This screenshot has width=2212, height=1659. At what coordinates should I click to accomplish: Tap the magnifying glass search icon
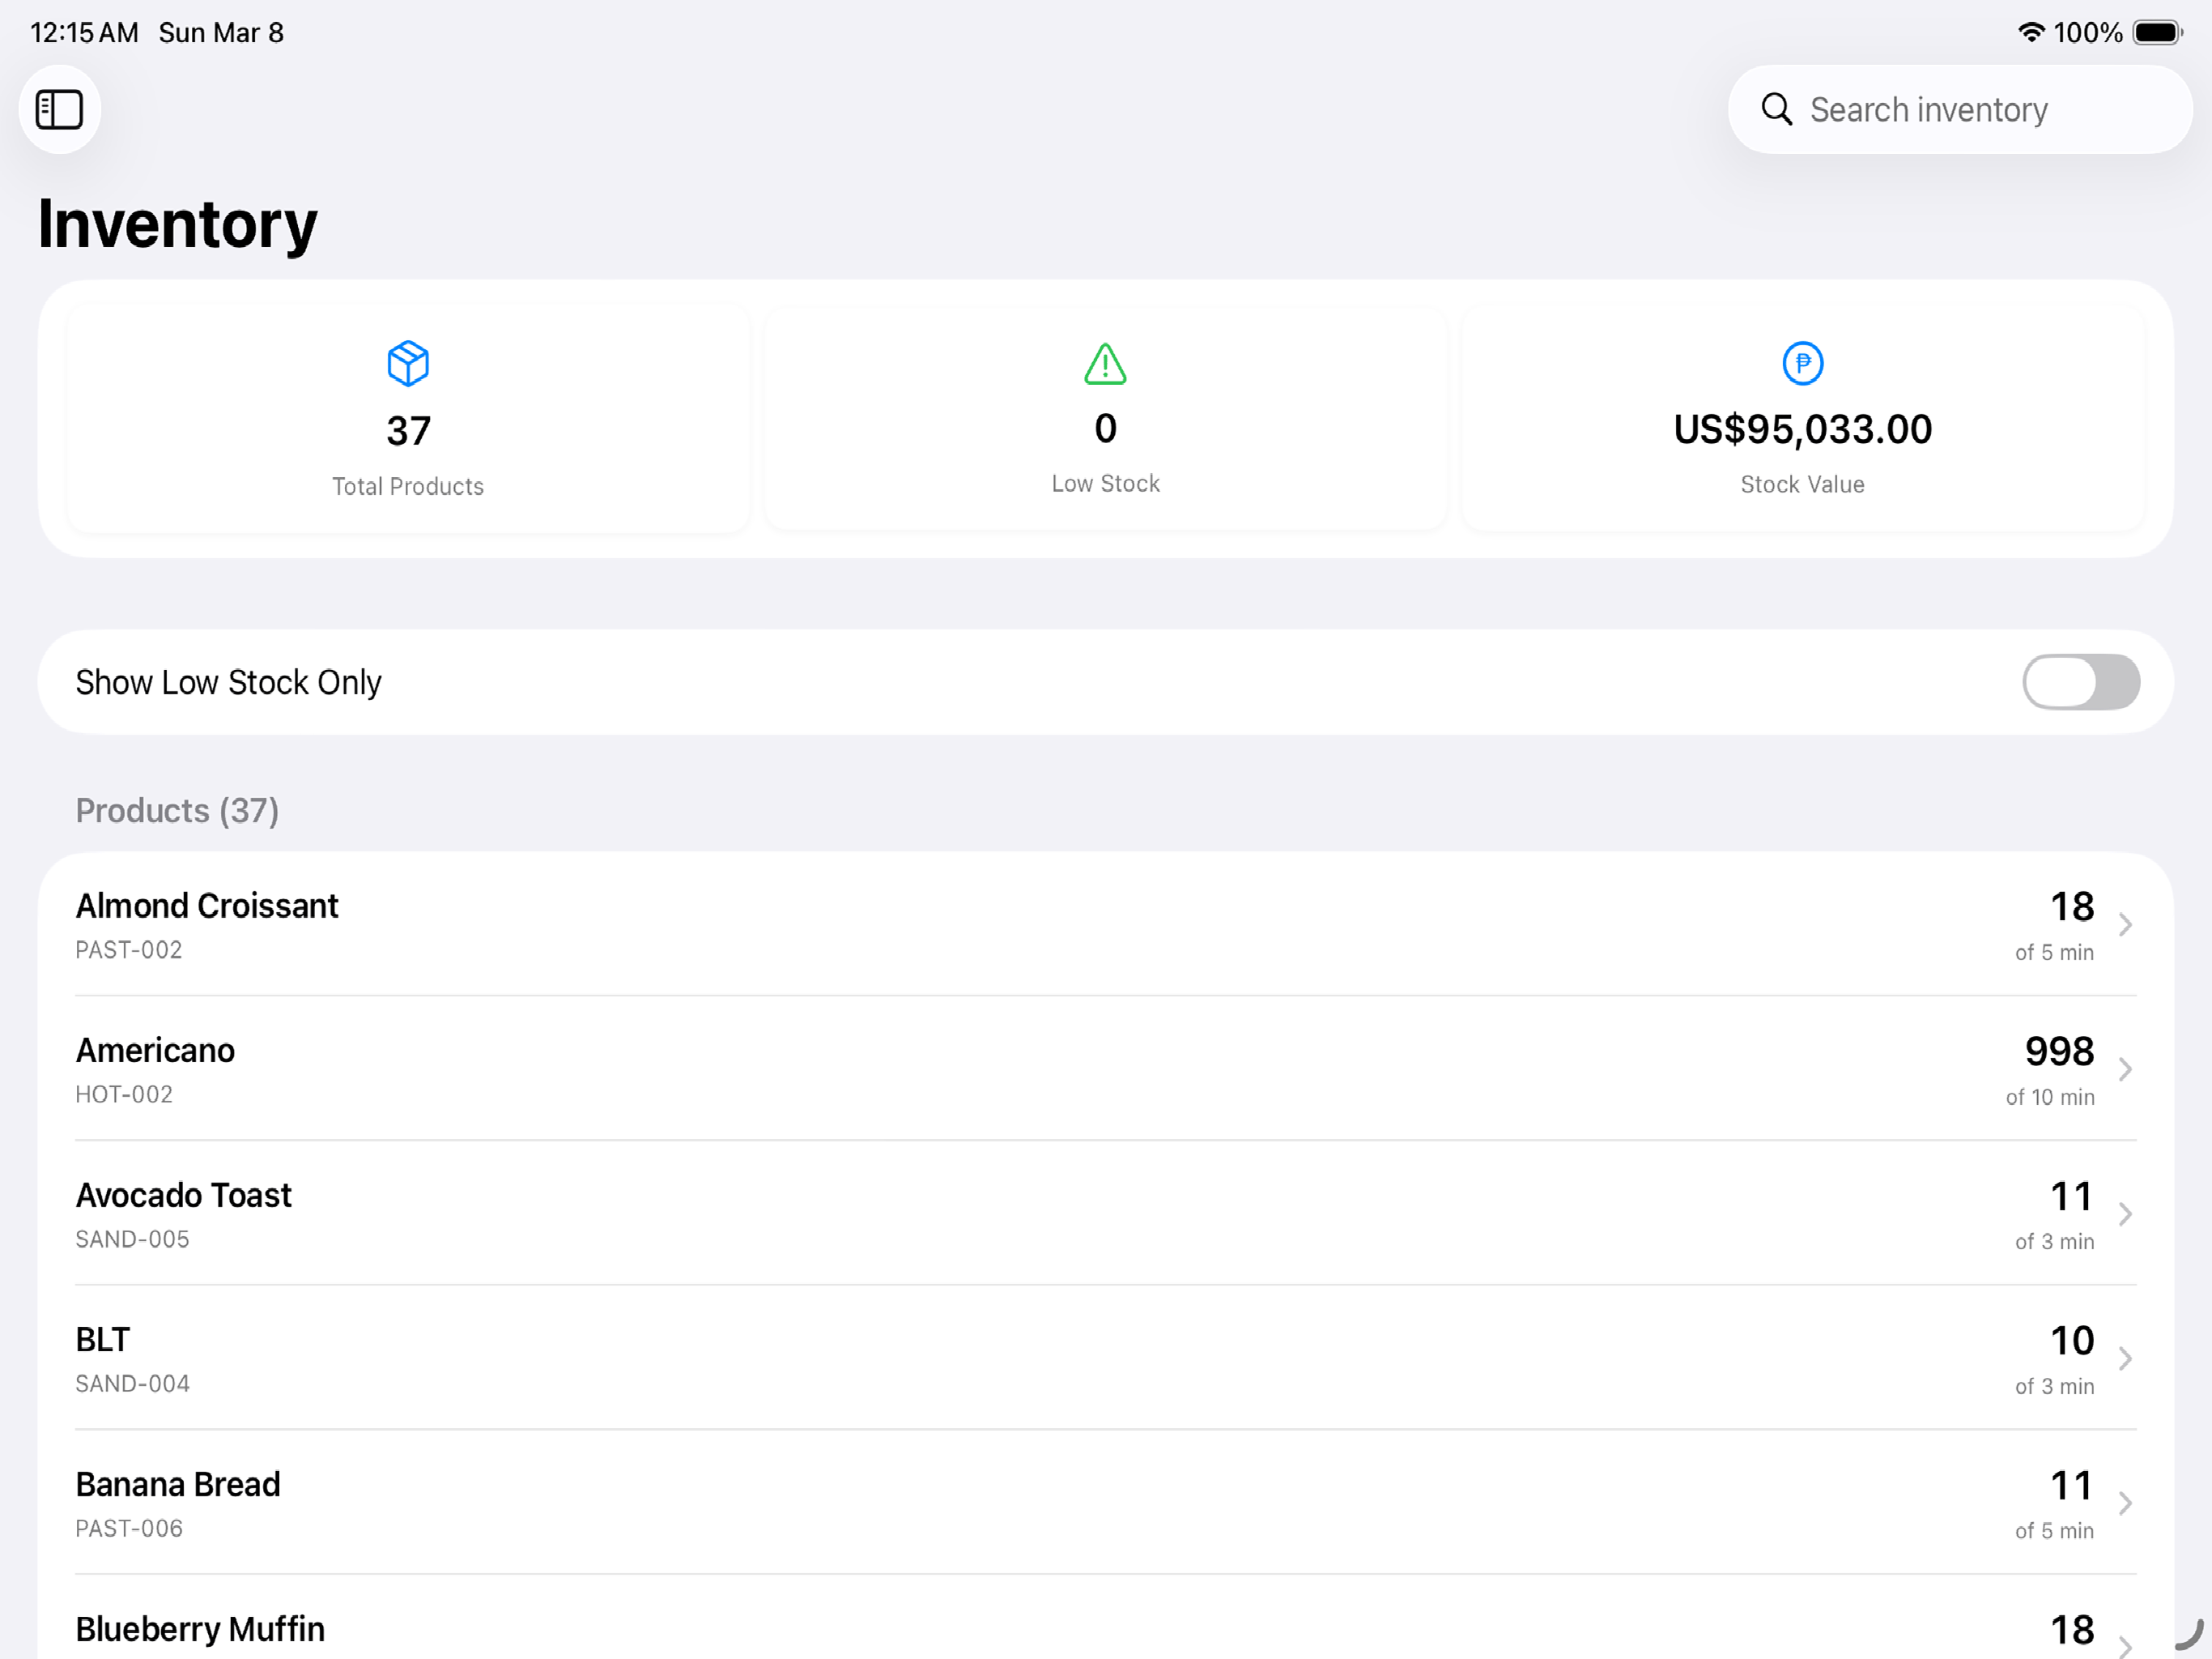point(1776,109)
